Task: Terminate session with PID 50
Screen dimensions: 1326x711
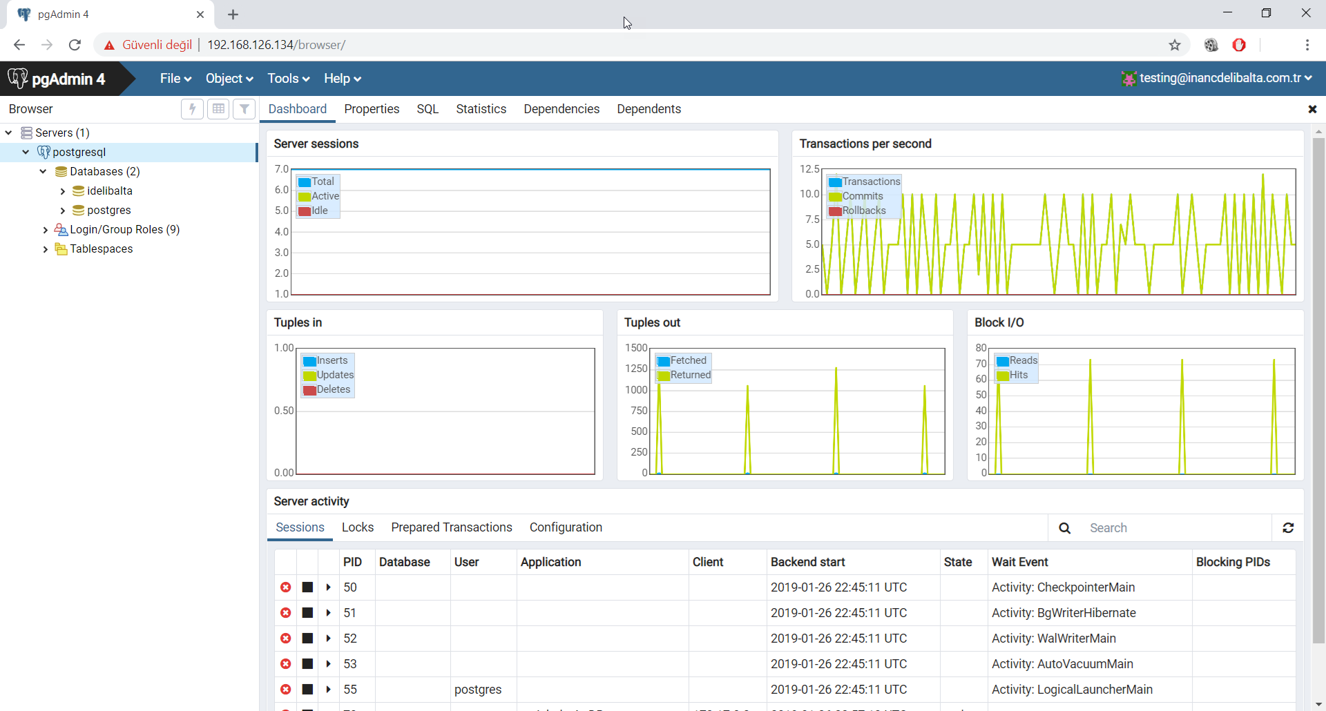Action: [286, 587]
